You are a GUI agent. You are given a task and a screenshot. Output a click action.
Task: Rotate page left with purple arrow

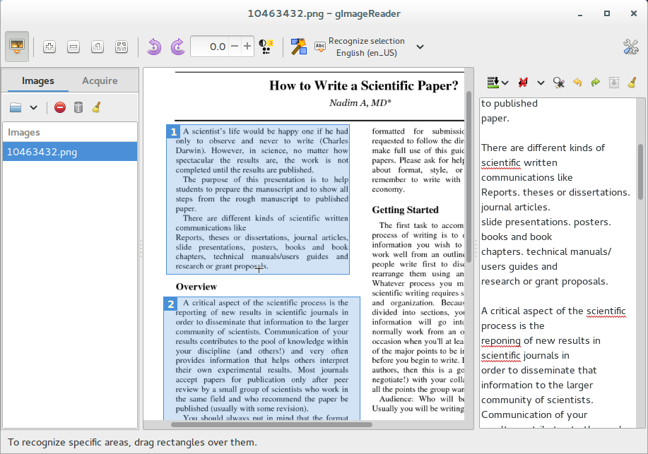(x=154, y=47)
